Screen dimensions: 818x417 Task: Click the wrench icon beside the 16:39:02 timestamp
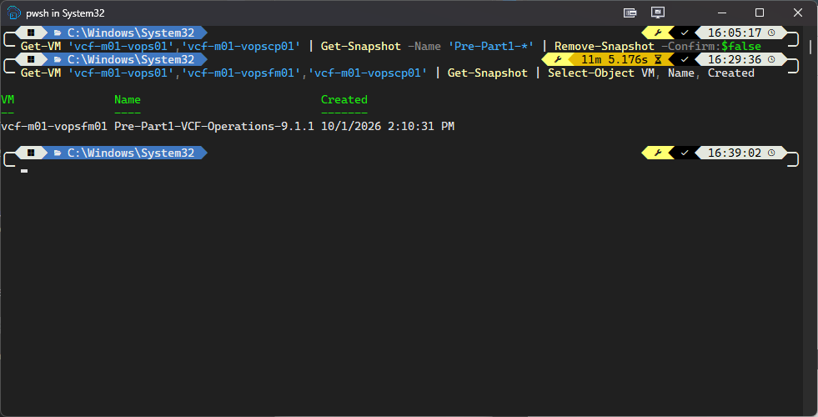(657, 153)
